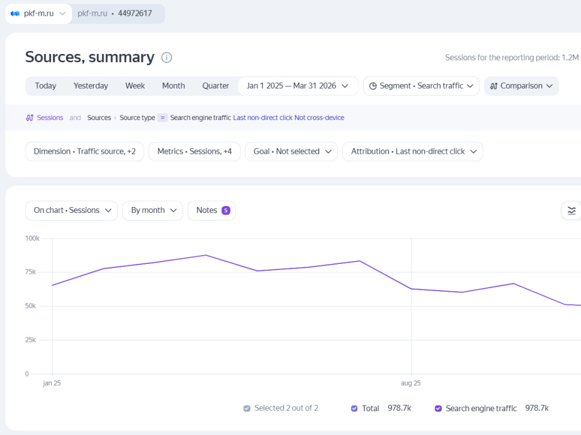Toggle the Selected 2 out of 2 checkbox
Viewport: 581px width, 435px height.
point(247,408)
